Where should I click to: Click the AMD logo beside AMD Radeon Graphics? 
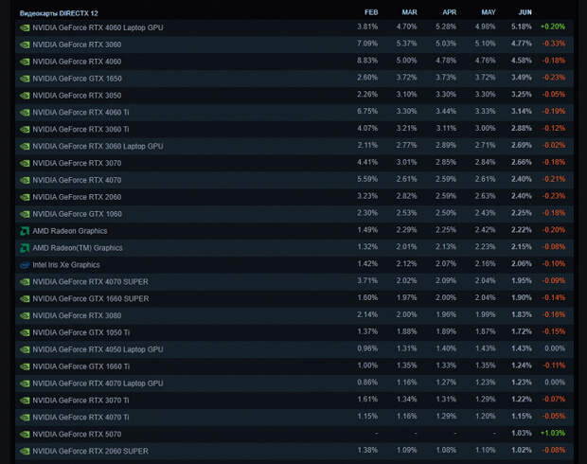[25, 231]
